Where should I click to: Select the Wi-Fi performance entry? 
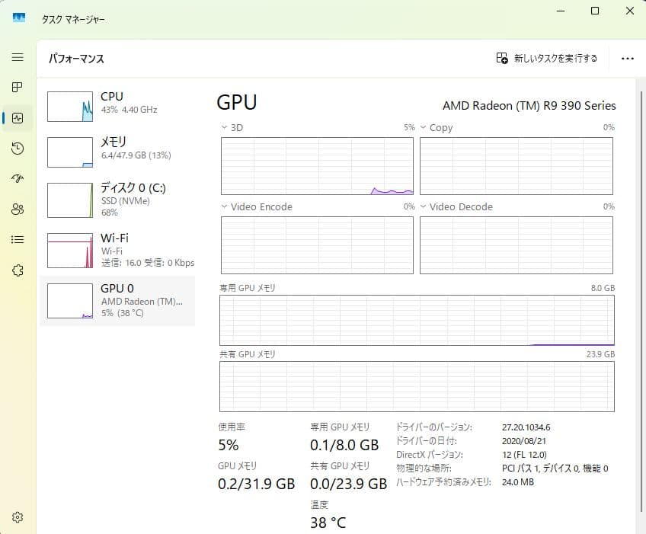tap(118, 251)
